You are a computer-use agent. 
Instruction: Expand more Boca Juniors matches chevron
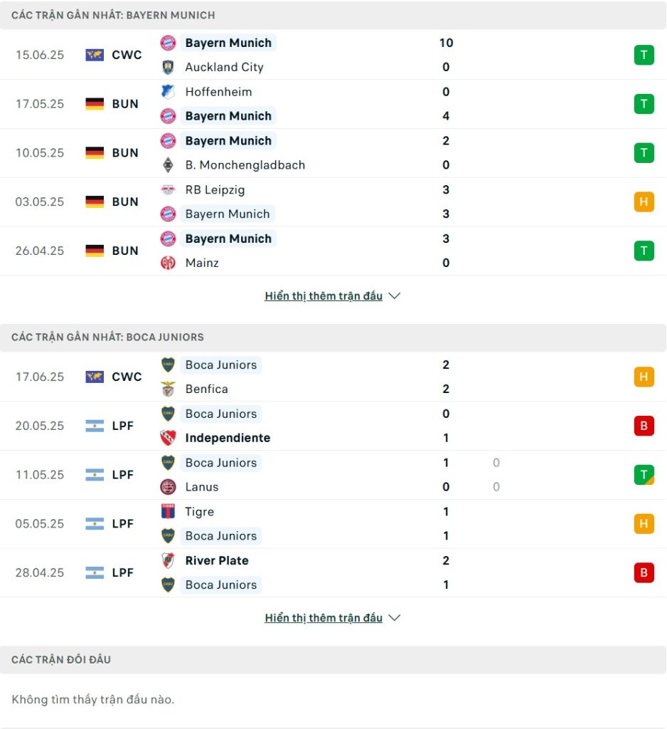[x=395, y=618]
